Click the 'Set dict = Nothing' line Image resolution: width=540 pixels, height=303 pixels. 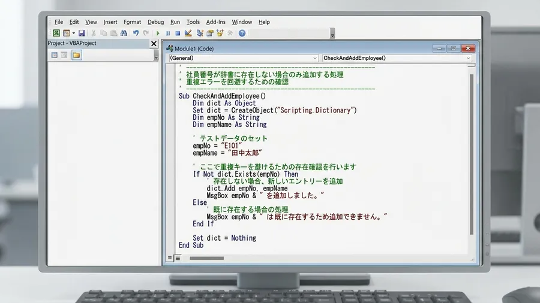[224, 238]
